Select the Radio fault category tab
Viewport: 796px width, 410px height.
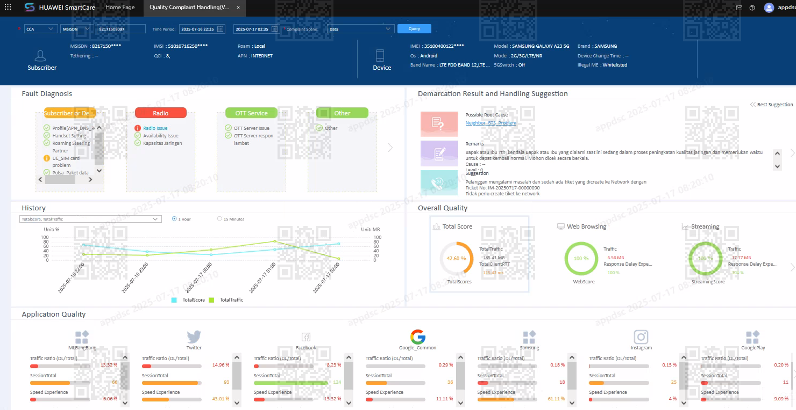160,113
